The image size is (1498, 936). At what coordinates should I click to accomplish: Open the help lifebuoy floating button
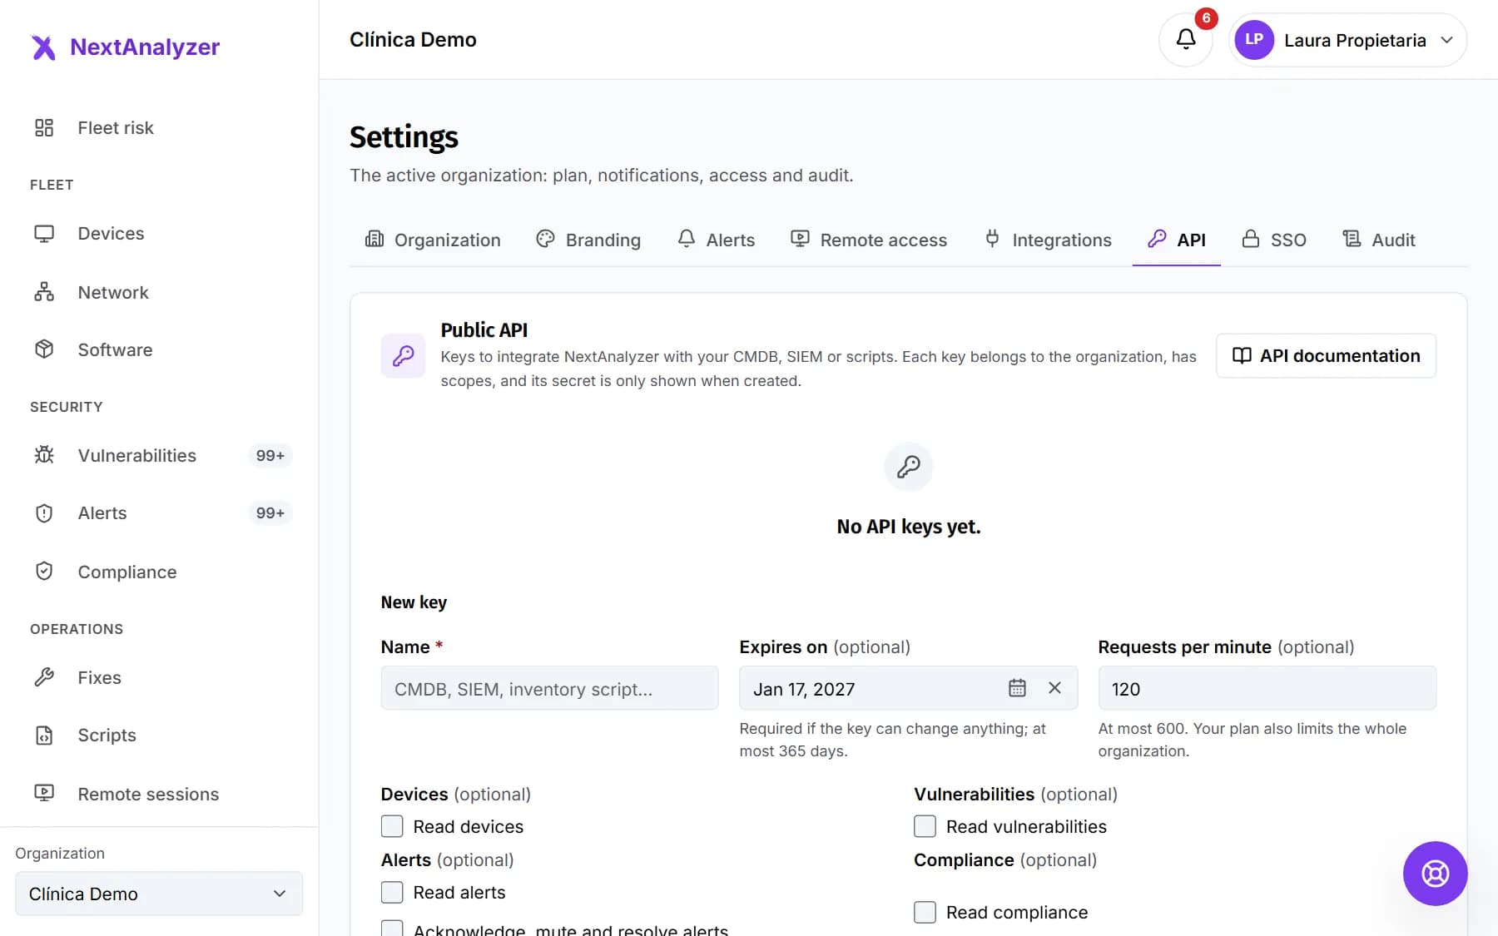[x=1435, y=874]
